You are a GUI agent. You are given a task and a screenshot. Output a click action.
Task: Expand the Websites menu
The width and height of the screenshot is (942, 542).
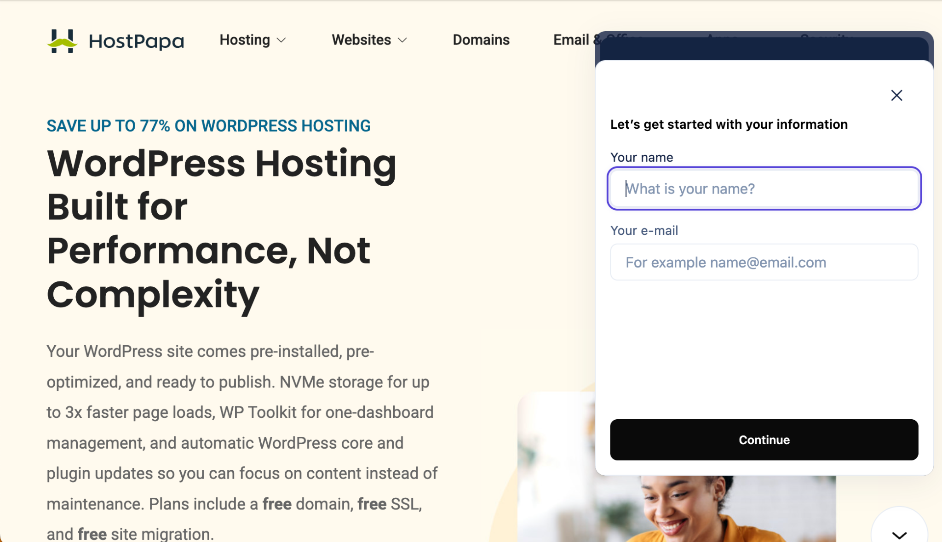click(369, 40)
